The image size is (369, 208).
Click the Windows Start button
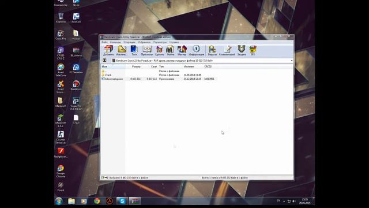[x=59, y=201]
